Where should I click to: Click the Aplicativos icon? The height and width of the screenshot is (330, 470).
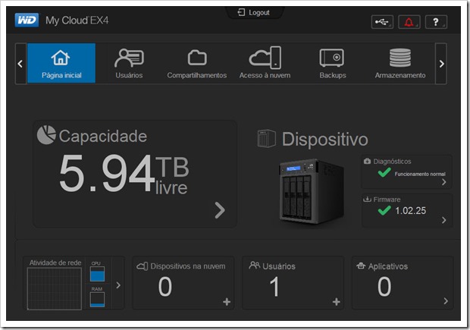point(361,266)
